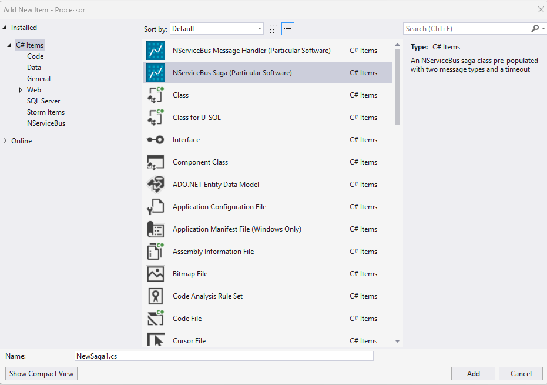Select the 'Cursor File' row text

point(189,341)
